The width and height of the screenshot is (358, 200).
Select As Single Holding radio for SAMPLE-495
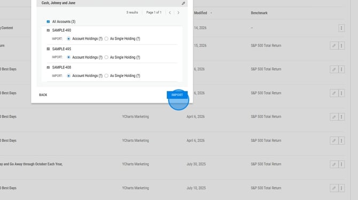pyautogui.click(x=106, y=57)
